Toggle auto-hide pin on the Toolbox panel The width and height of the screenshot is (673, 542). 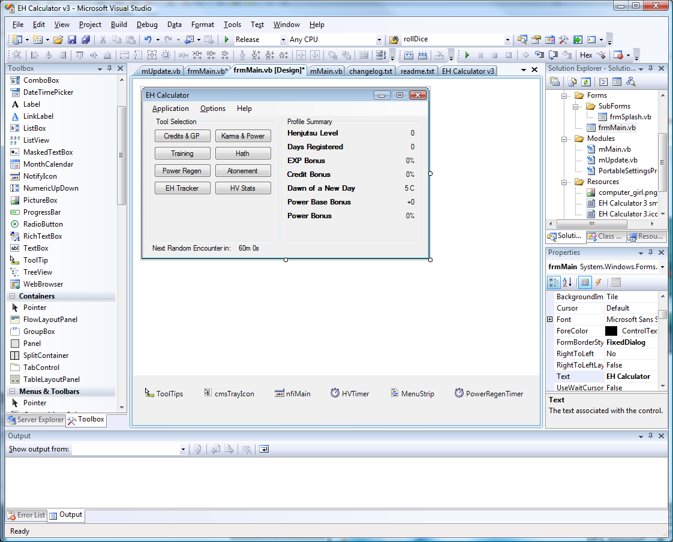tap(110, 68)
